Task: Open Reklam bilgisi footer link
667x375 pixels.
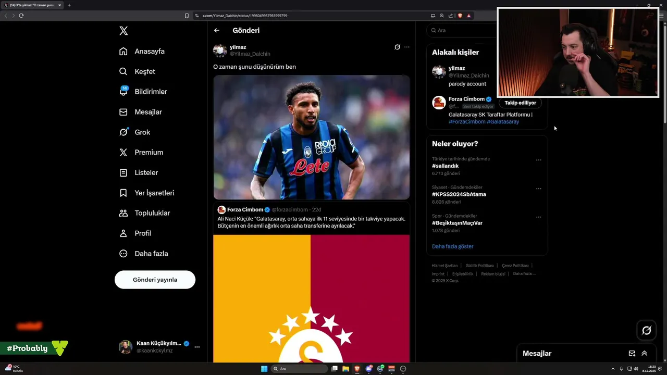Action: pos(493,274)
